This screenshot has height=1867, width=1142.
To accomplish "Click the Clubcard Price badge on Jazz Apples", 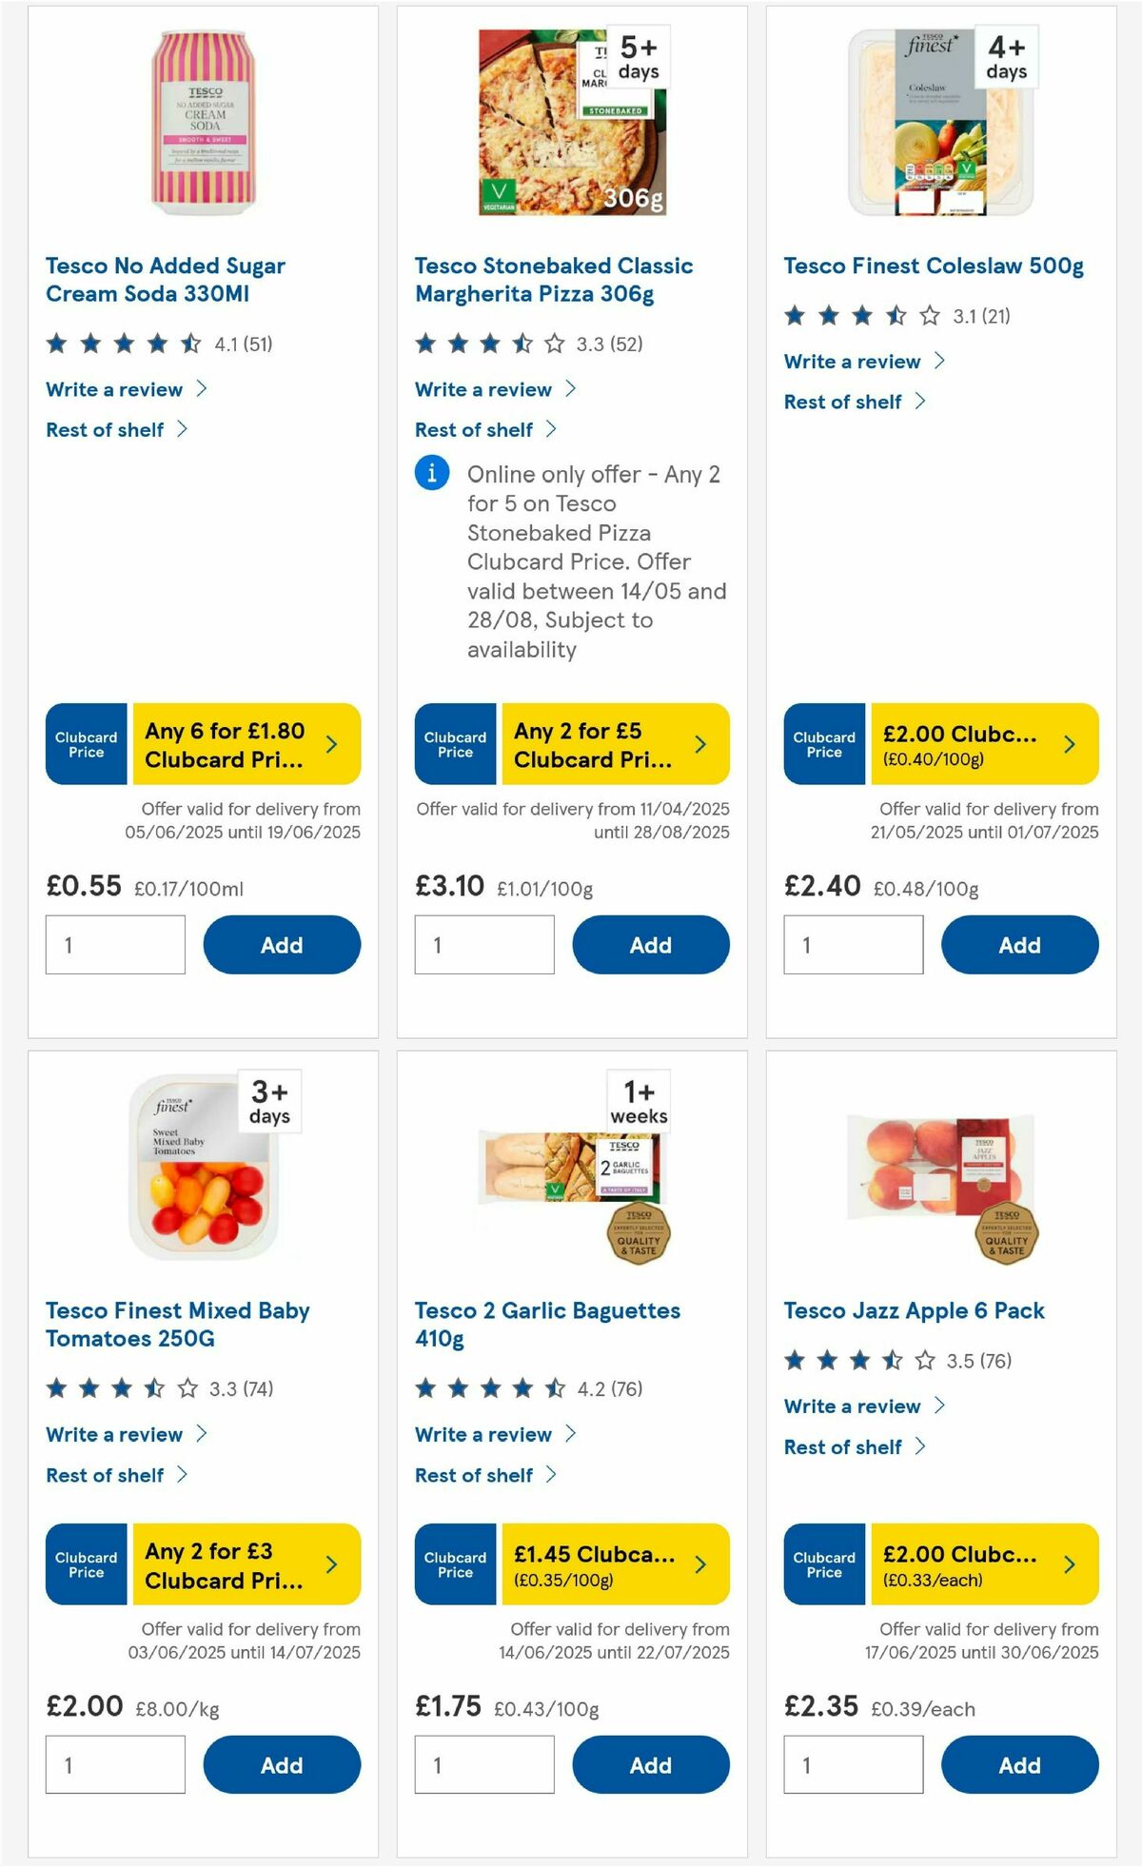I will [x=824, y=1564].
